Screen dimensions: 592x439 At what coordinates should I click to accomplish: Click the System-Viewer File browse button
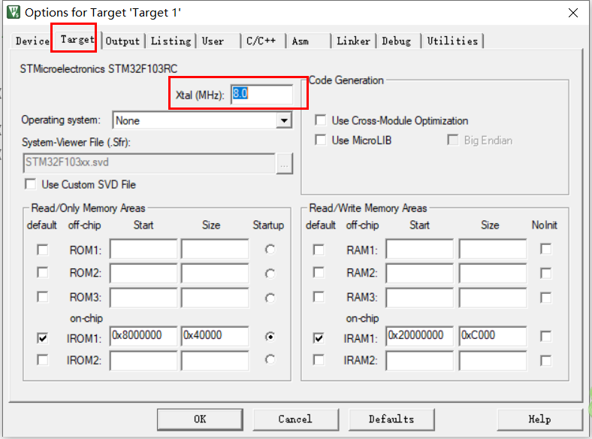(x=284, y=164)
